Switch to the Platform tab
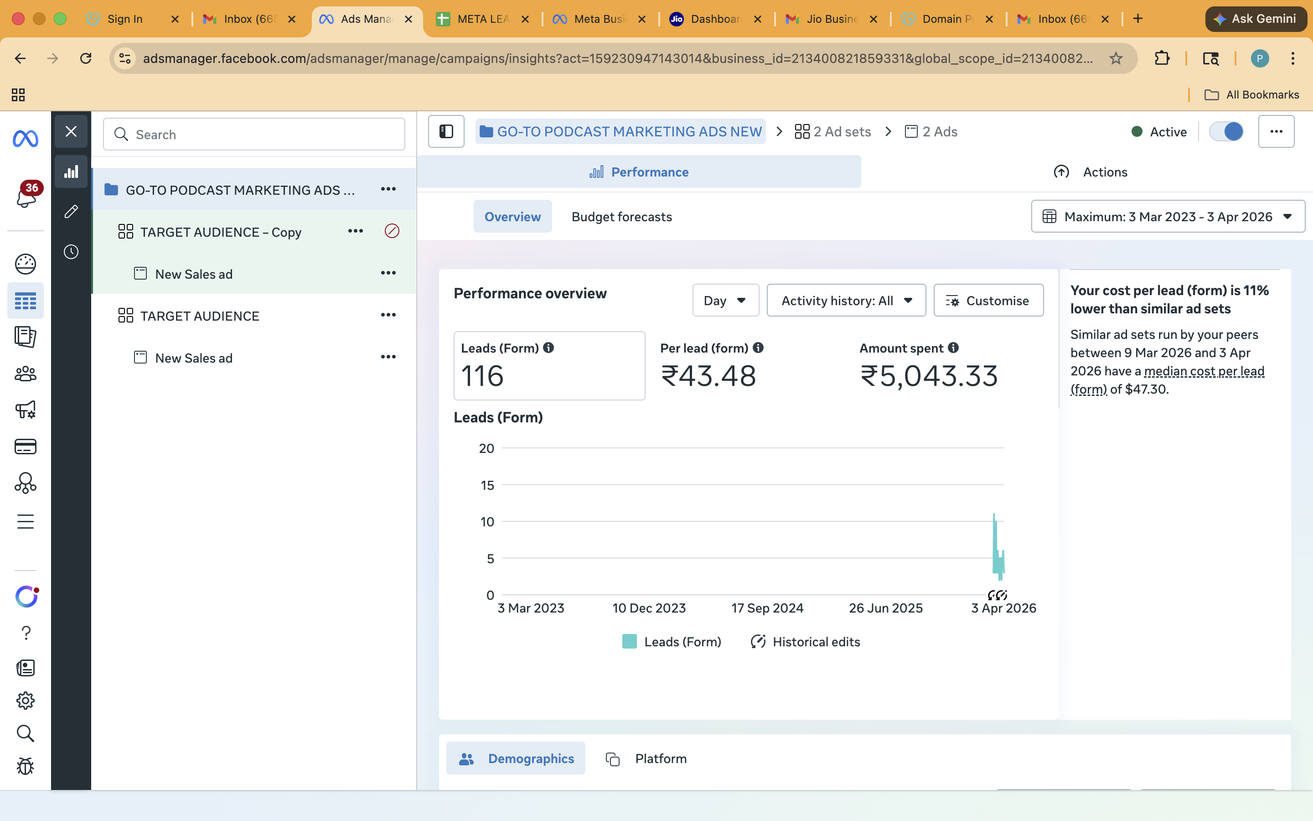Image resolution: width=1313 pixels, height=821 pixels. tap(645, 759)
